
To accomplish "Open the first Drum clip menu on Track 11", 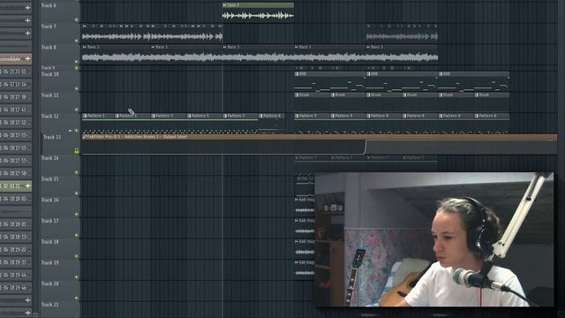I will pos(297,95).
